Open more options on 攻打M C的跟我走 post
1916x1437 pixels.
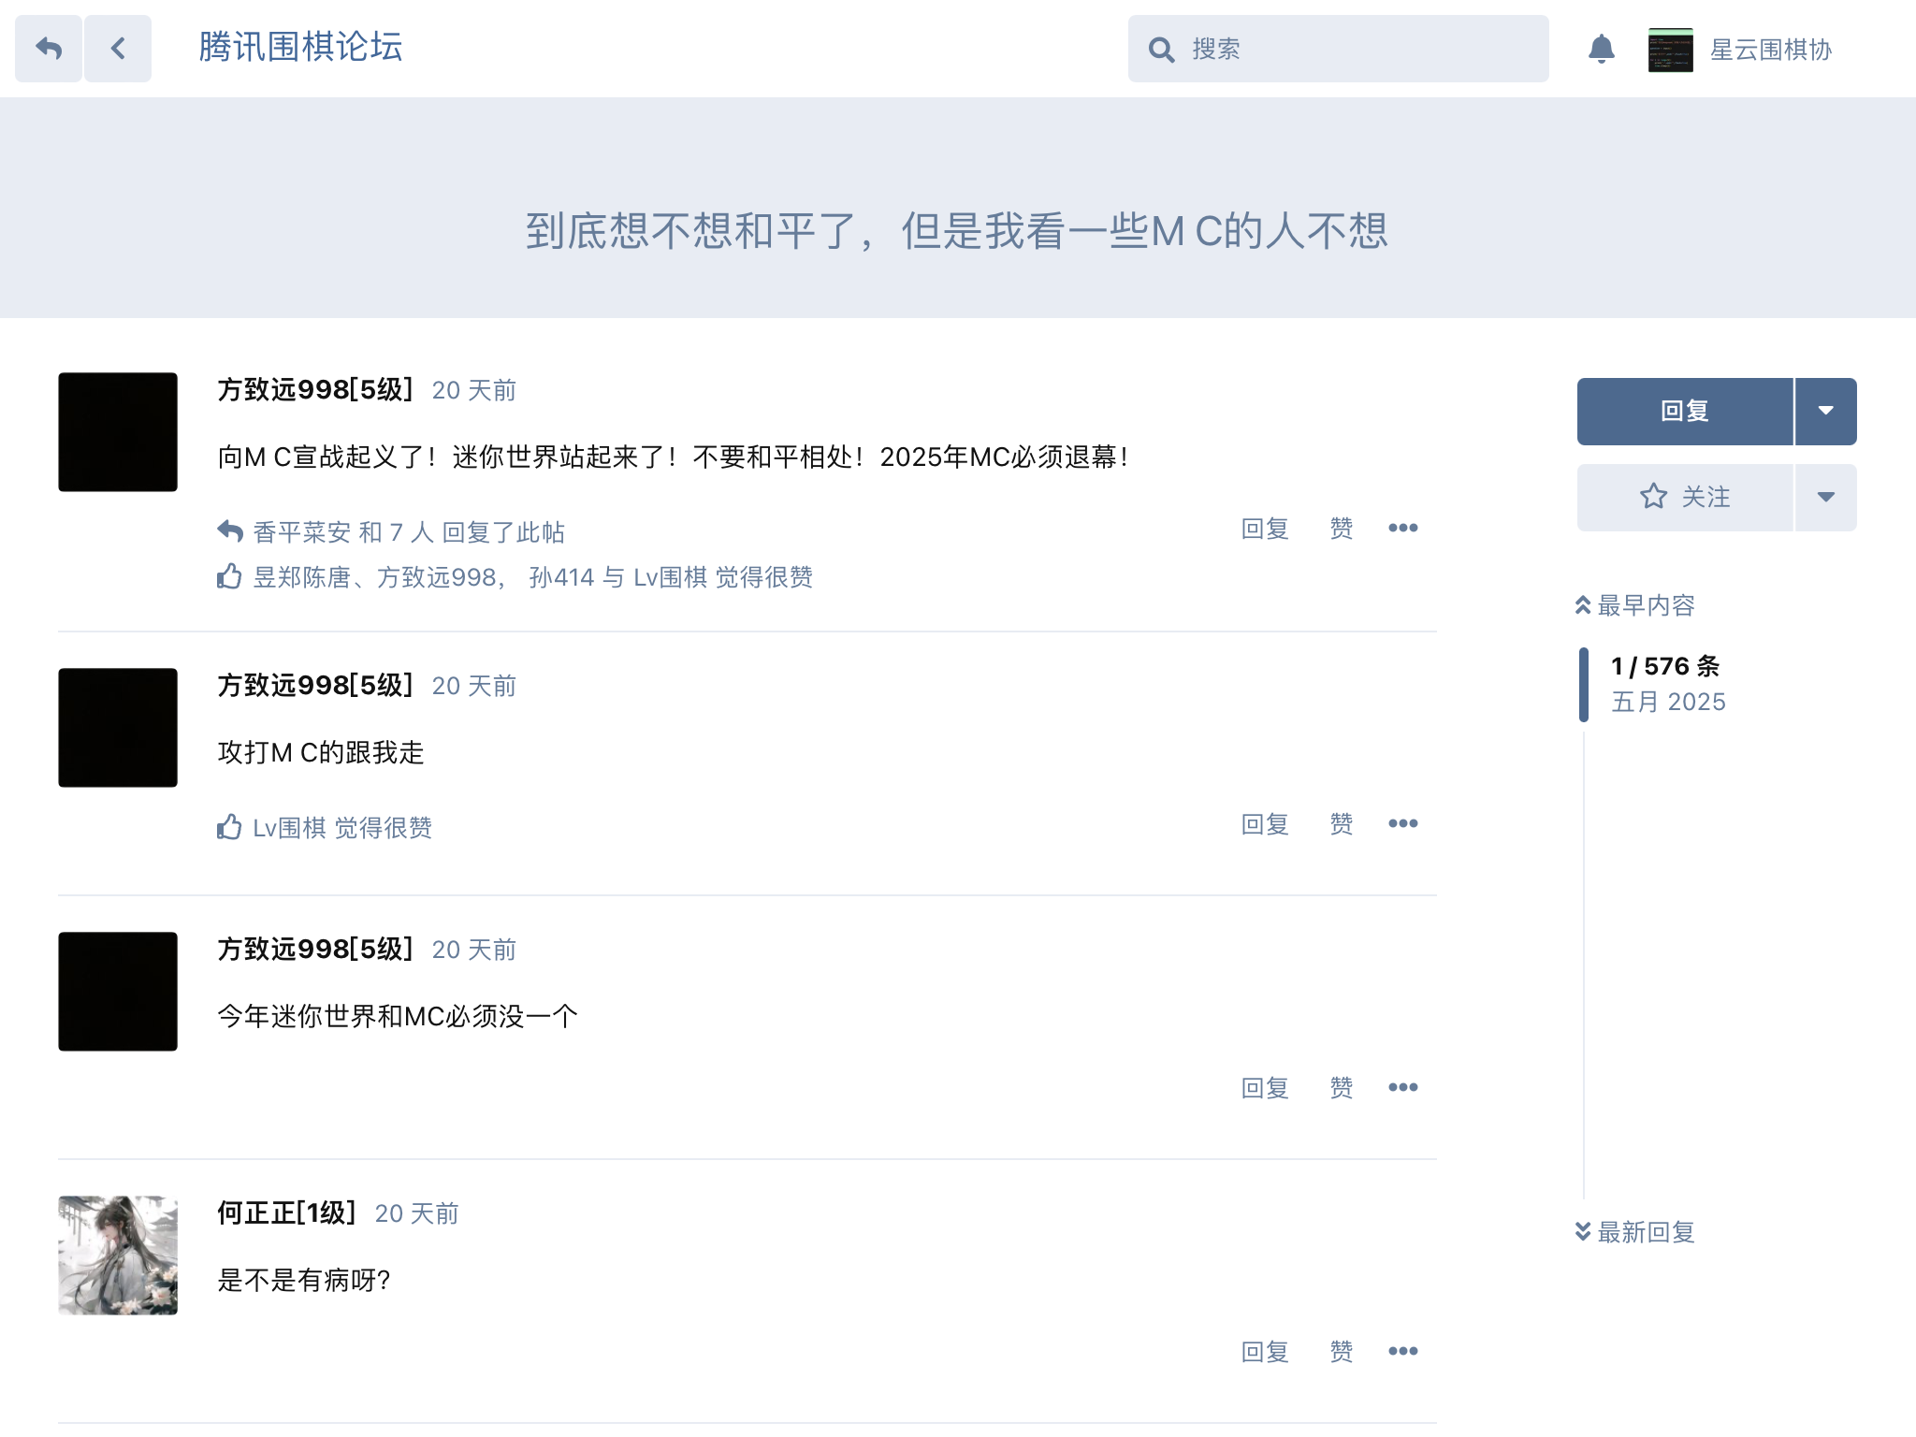point(1403,824)
